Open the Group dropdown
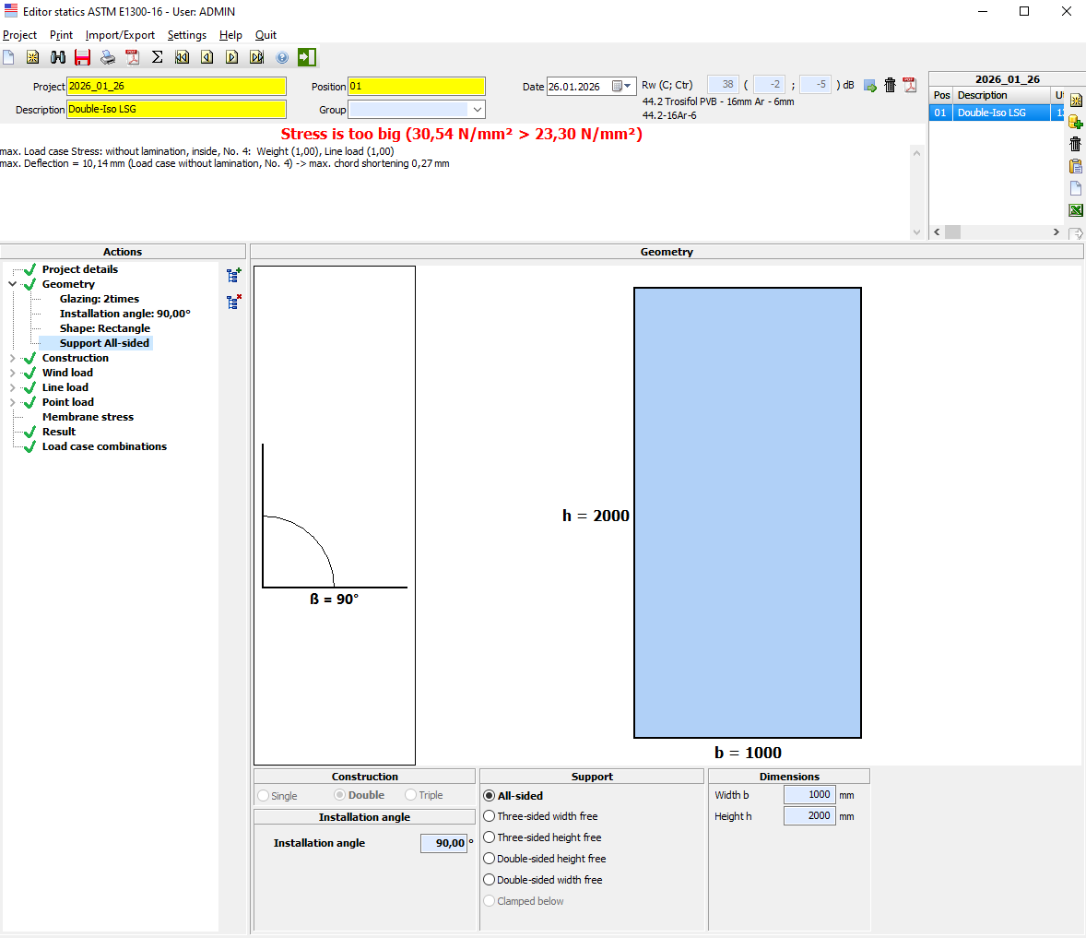 pyautogui.click(x=477, y=110)
